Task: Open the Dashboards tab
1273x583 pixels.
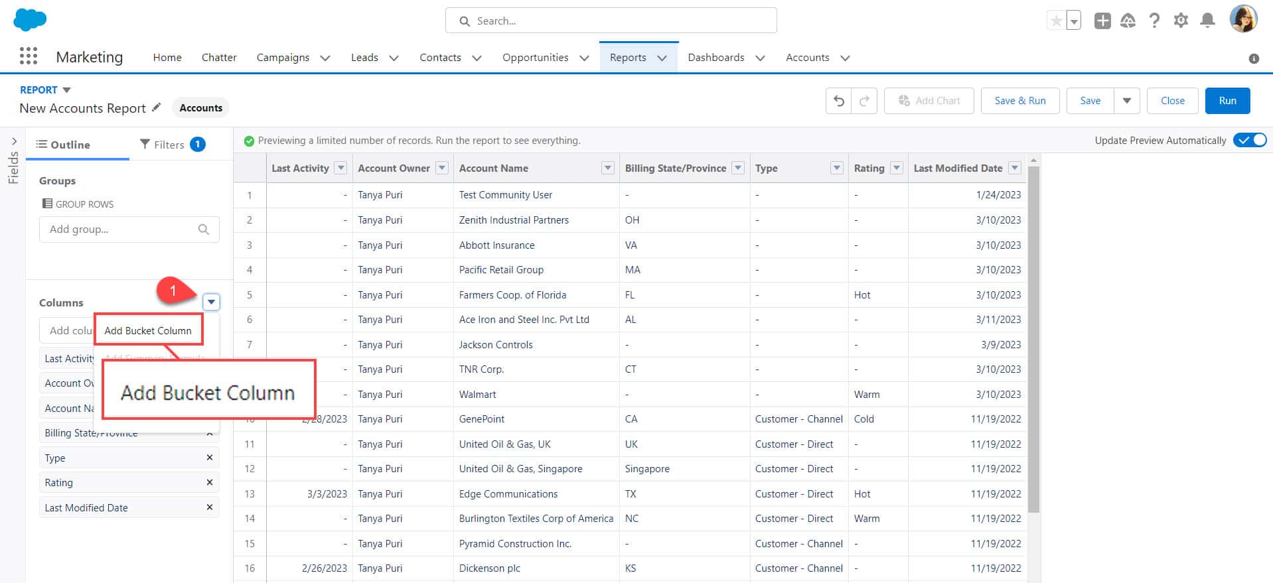Action: 716,58
